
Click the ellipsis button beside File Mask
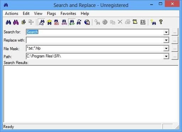[x=175, y=48]
